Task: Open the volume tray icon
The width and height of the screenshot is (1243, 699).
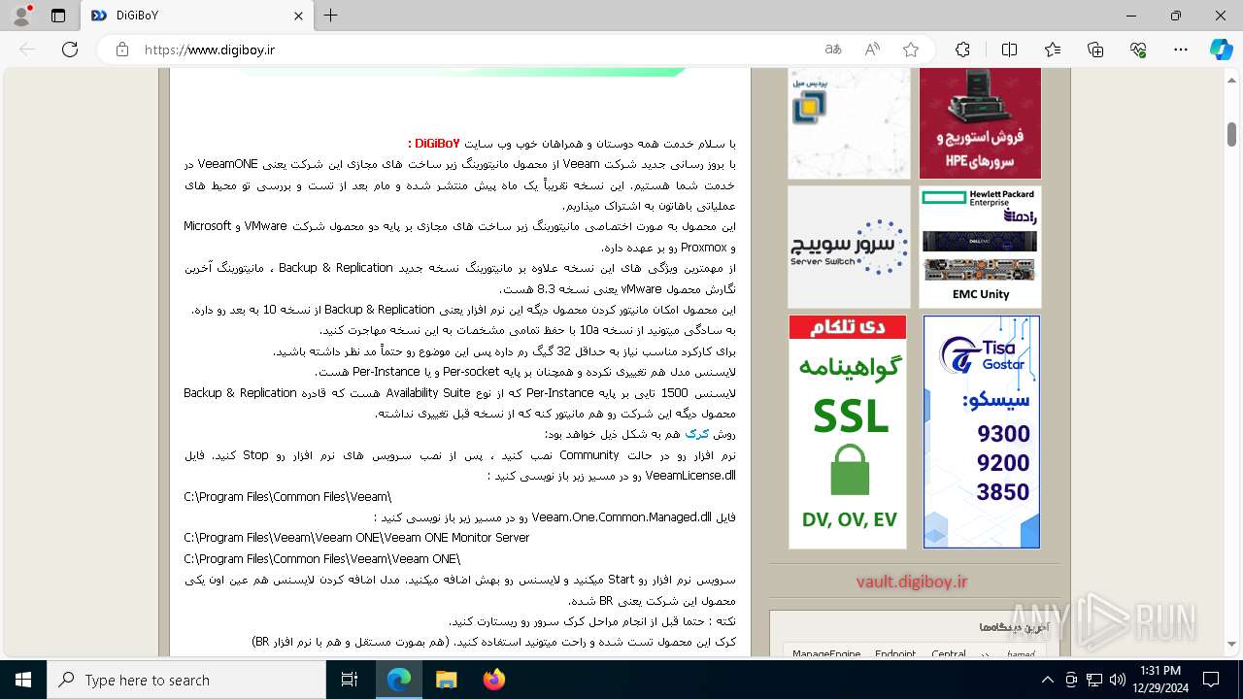Action: pyautogui.click(x=1118, y=680)
